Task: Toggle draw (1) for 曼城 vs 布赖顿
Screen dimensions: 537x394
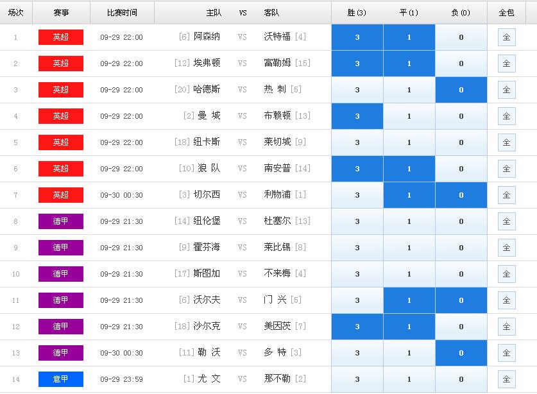Action: [409, 116]
